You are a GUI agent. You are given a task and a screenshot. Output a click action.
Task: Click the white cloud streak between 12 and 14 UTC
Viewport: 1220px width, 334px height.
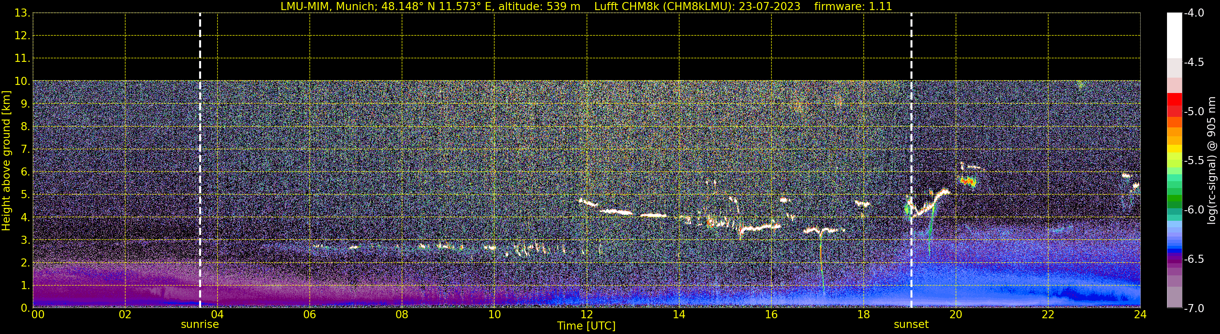coord(617,211)
